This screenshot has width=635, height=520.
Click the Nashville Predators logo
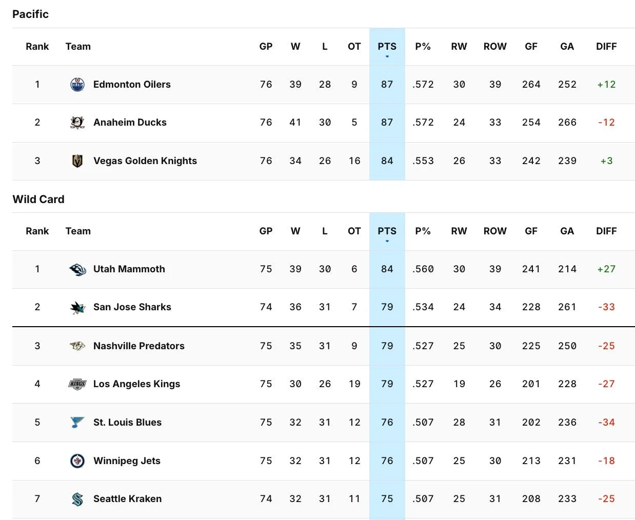77,346
